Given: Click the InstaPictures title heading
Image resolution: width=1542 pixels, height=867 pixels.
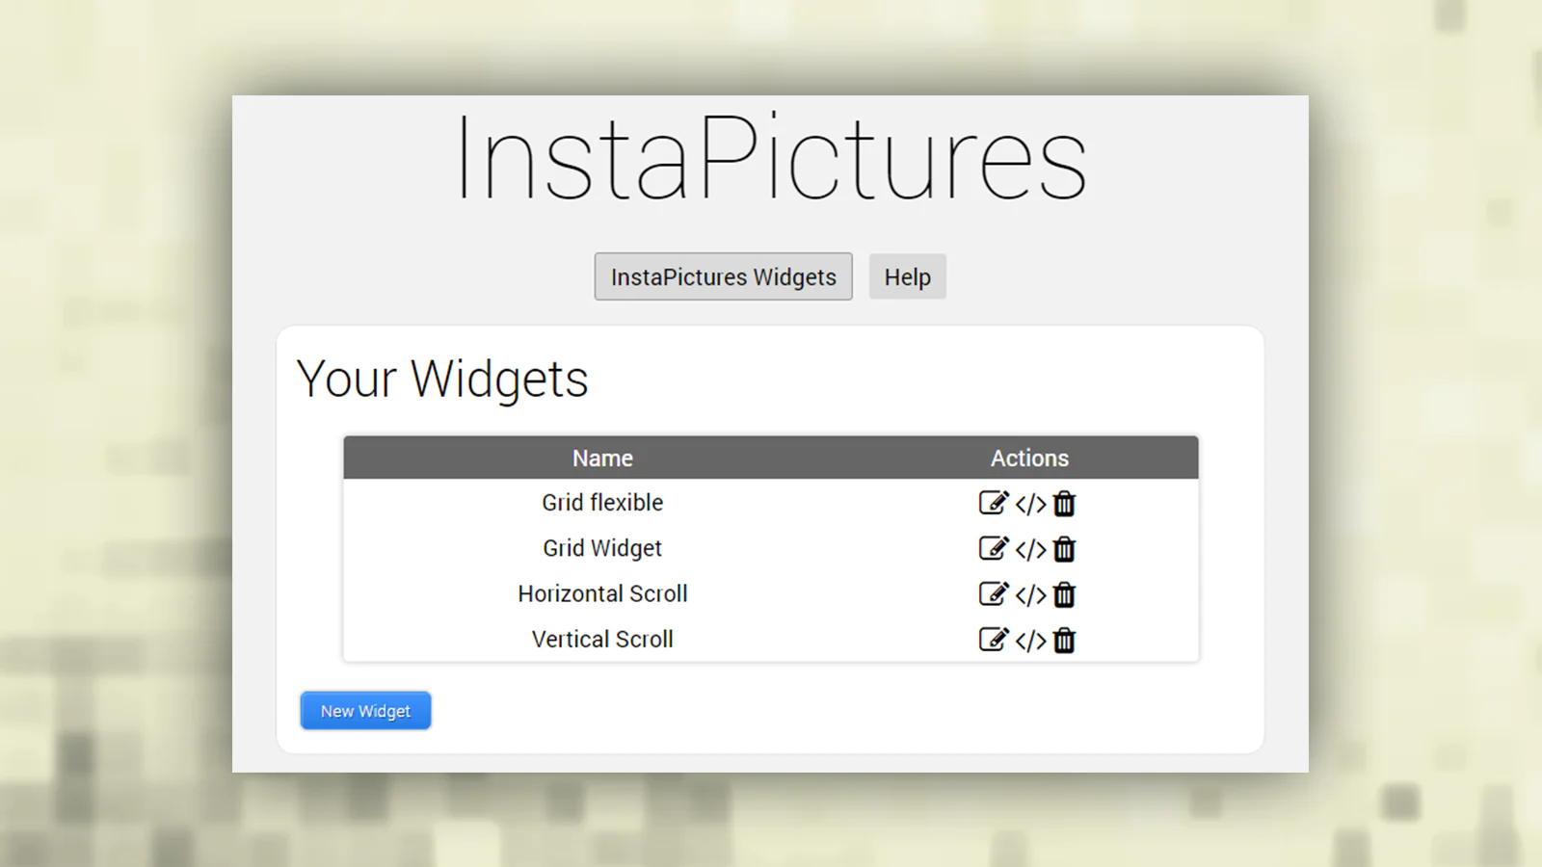Looking at the screenshot, I should 771,159.
